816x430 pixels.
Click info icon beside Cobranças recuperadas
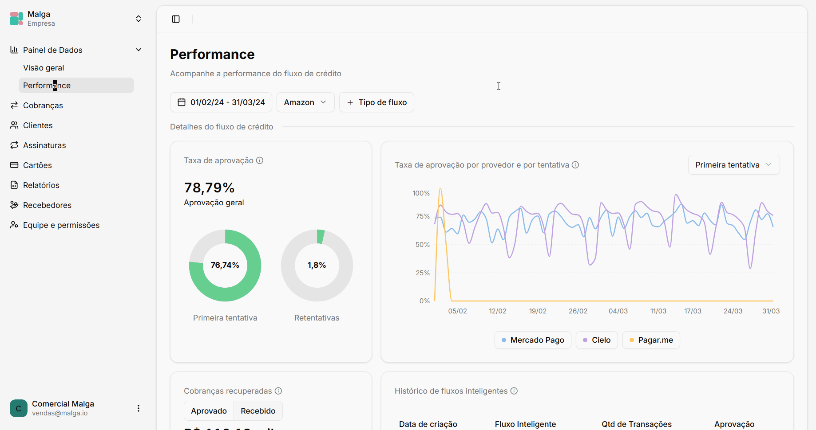tap(278, 391)
